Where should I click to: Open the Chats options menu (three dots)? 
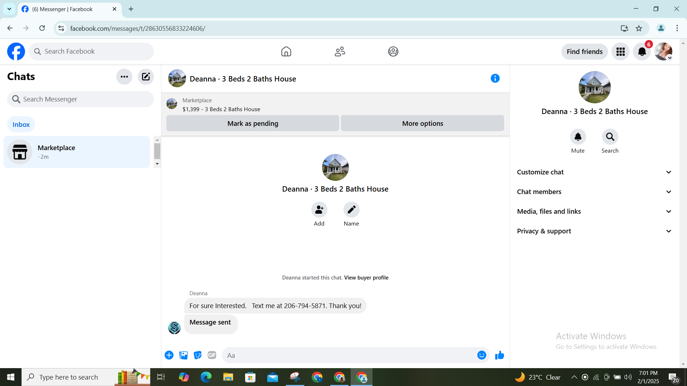pos(124,76)
